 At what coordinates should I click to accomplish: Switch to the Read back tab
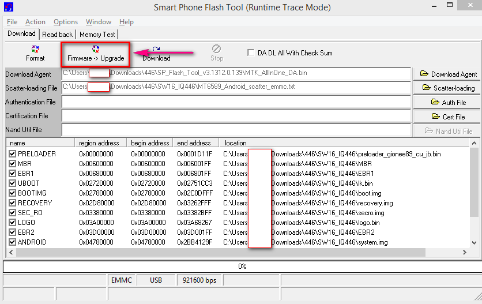(58, 35)
